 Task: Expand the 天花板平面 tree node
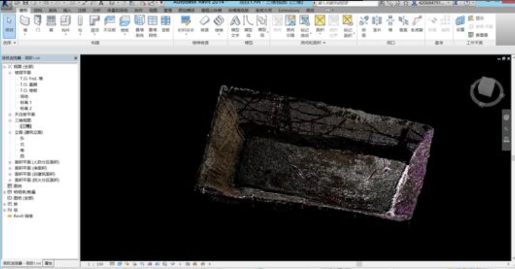[10, 114]
